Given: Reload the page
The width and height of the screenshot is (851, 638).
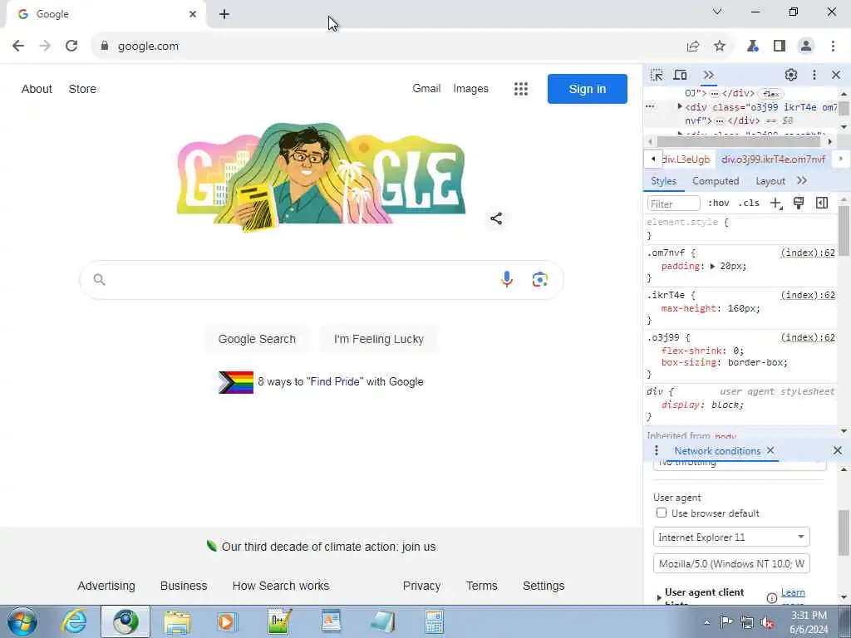Looking at the screenshot, I should 71,47.
